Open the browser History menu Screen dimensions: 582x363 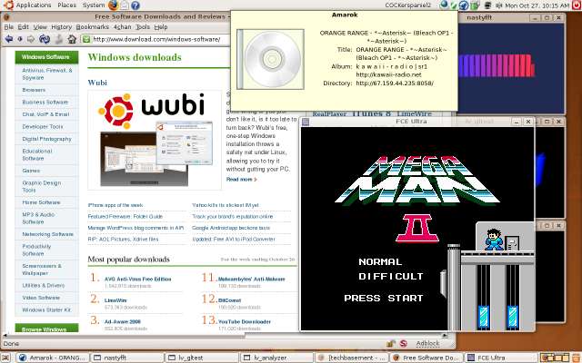click(x=61, y=27)
